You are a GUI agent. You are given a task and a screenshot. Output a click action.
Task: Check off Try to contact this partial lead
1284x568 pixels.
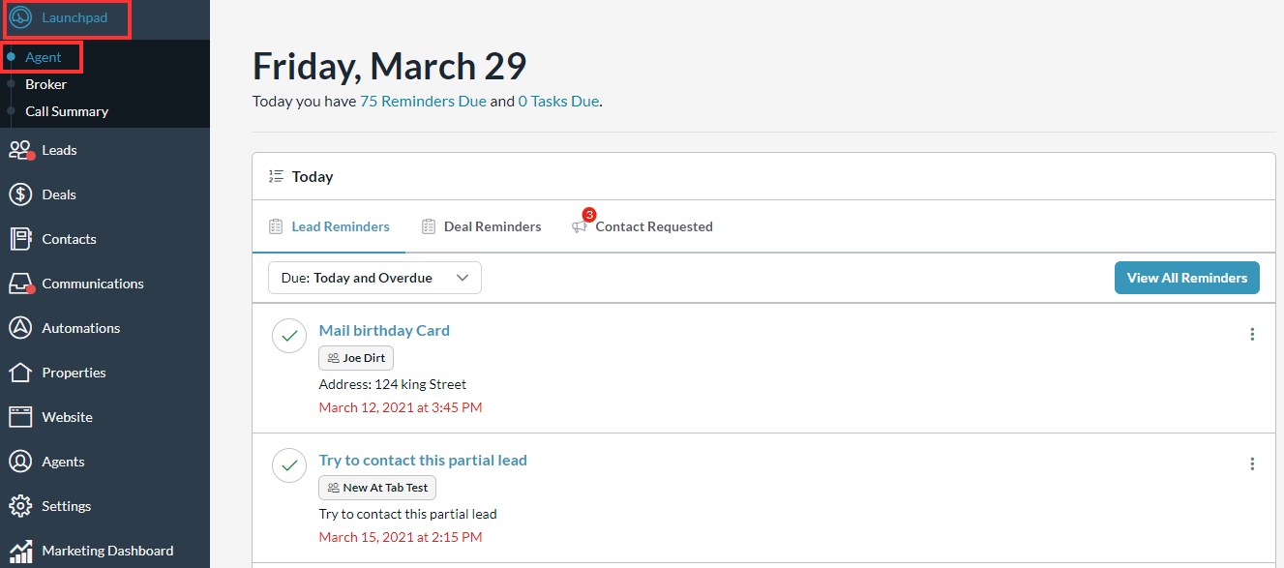[289, 465]
